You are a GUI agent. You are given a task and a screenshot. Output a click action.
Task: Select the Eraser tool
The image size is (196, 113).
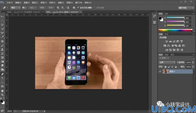(x=2, y=58)
